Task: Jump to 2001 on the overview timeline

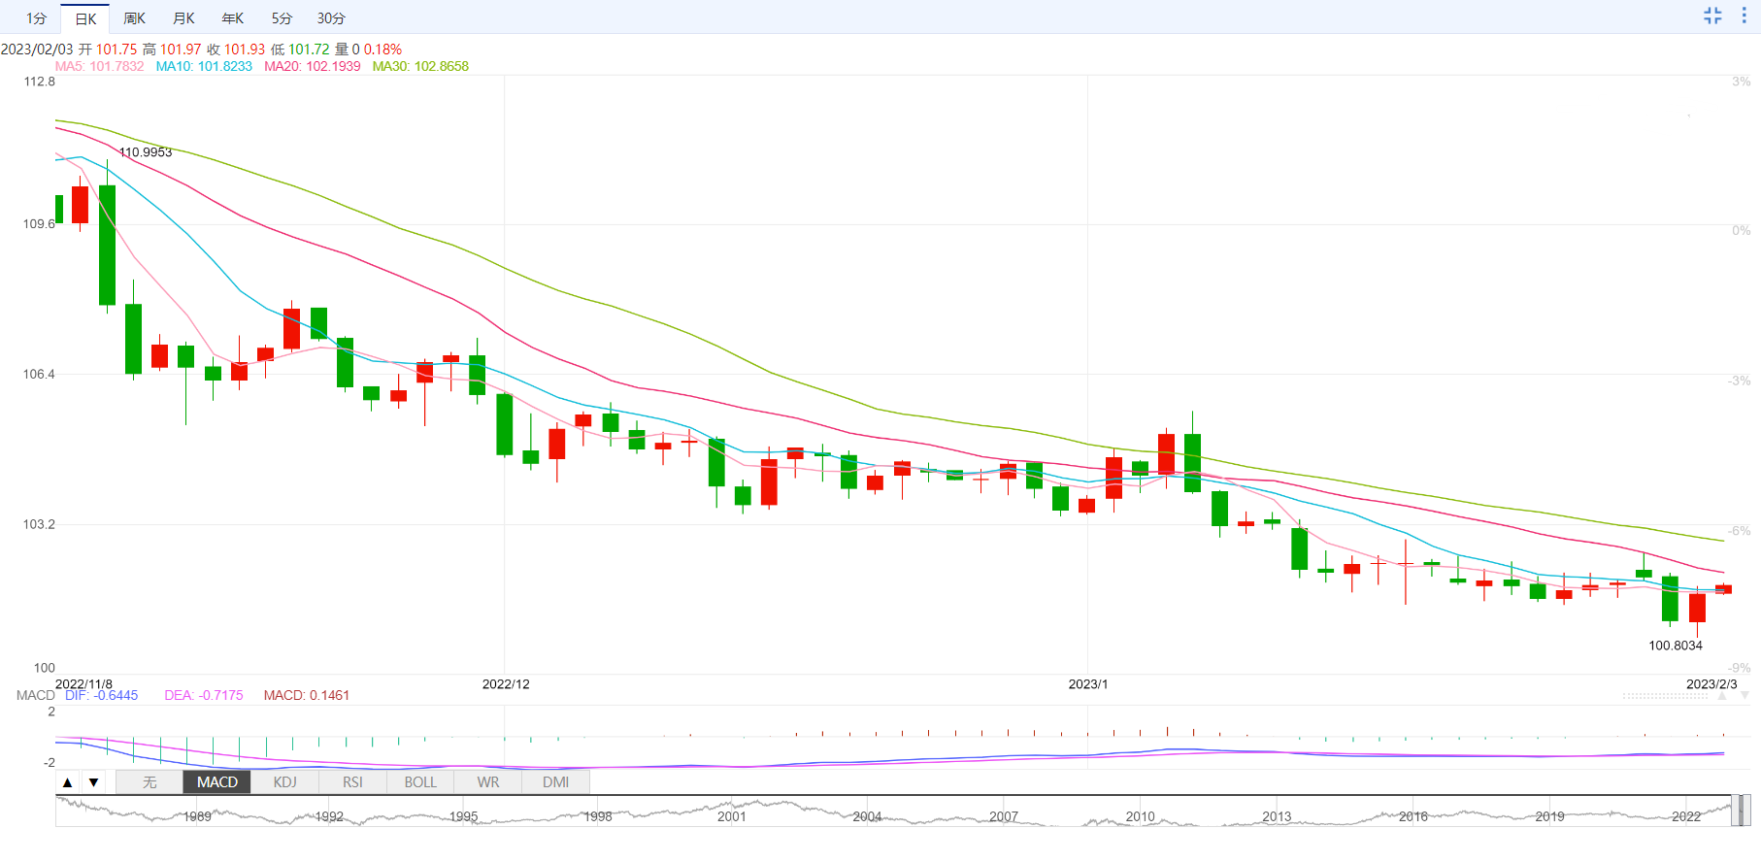Action: click(x=732, y=816)
